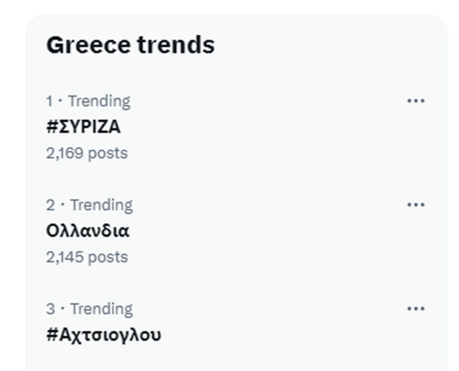View posts for the second-ranked trend
The image size is (459, 371).
[x=87, y=231]
